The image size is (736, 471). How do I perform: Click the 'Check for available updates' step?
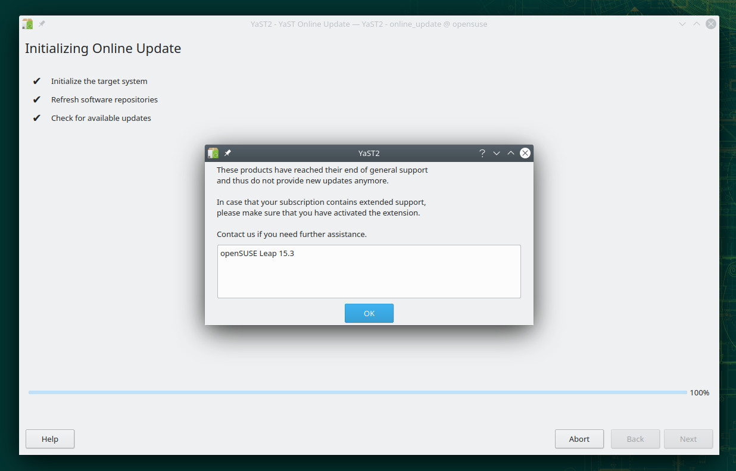pyautogui.click(x=101, y=118)
